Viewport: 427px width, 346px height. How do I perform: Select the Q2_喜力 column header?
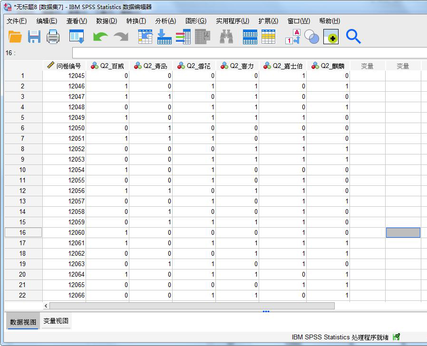(x=237, y=66)
